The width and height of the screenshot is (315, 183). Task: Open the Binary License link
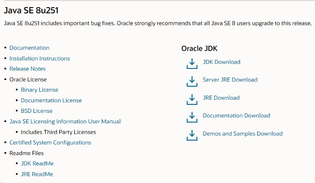(39, 90)
